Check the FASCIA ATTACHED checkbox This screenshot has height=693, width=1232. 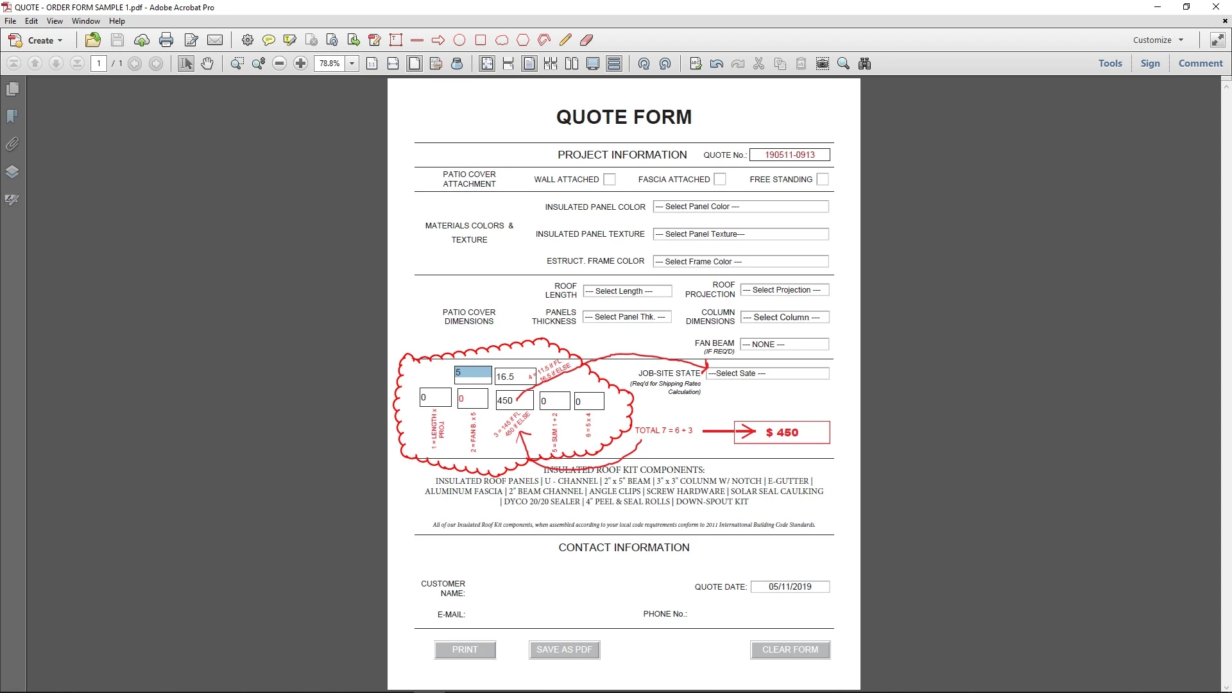(720, 180)
